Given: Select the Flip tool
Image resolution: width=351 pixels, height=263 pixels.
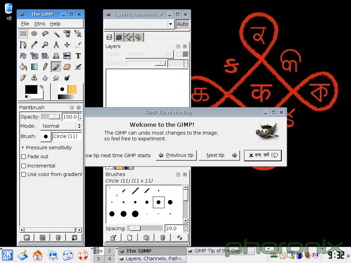Looking at the screenshot, I should coord(67,56).
